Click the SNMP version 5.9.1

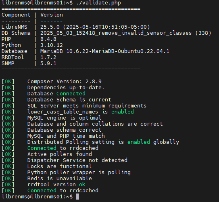(x=48, y=63)
